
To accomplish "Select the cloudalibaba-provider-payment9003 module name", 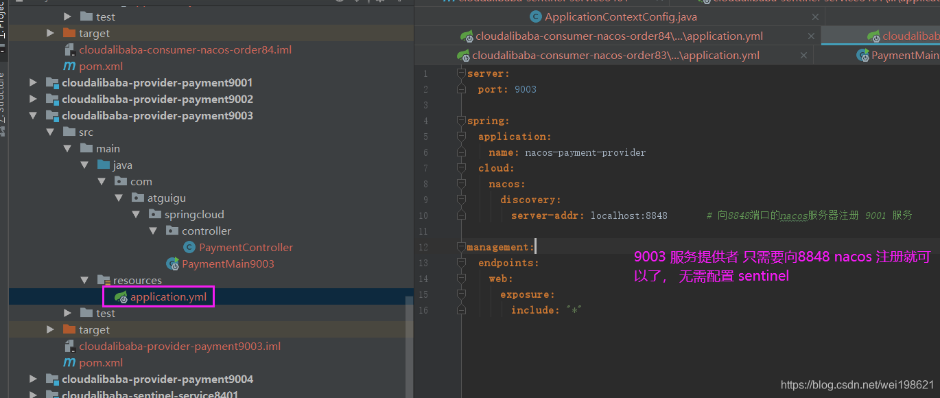I will click(x=157, y=116).
